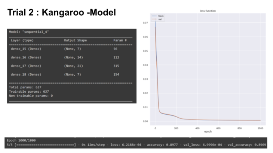
Task: Click the 1000 tick on the epoch axis
Action: (260, 127)
